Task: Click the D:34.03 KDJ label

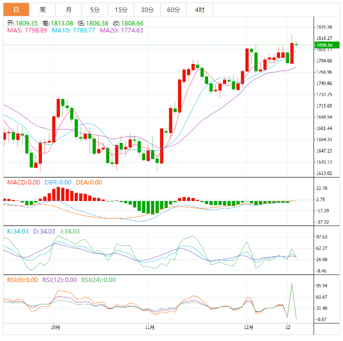Action: pyautogui.click(x=44, y=231)
